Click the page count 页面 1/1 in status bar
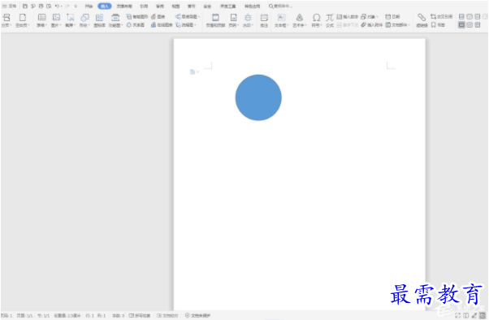The width and height of the screenshot is (489, 320). [24, 316]
